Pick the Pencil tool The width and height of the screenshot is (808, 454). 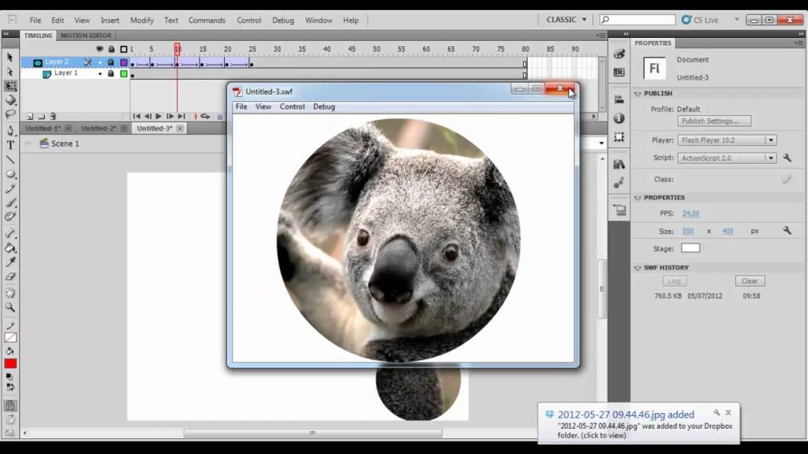coord(10,188)
